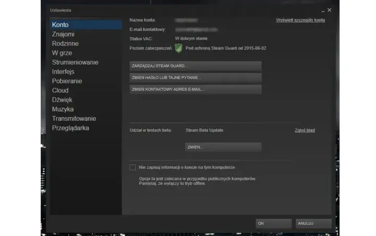The height and width of the screenshot is (236, 376).
Task: Click Zmień kontaktowy adres e-mail button
Action: pos(195,90)
